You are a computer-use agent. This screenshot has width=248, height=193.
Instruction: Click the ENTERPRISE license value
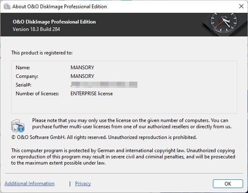pyautogui.click(x=92, y=94)
